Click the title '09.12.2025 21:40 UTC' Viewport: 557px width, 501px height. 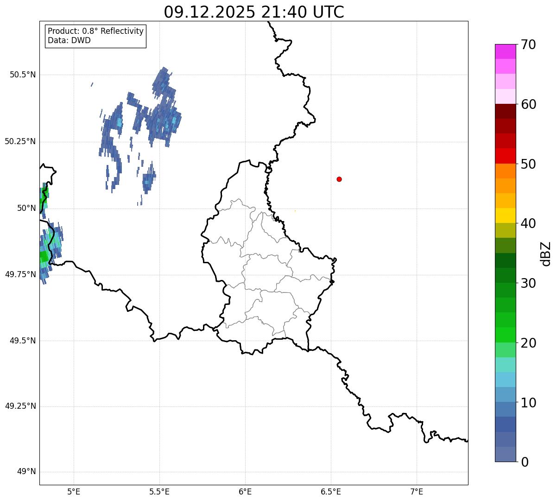pos(254,12)
